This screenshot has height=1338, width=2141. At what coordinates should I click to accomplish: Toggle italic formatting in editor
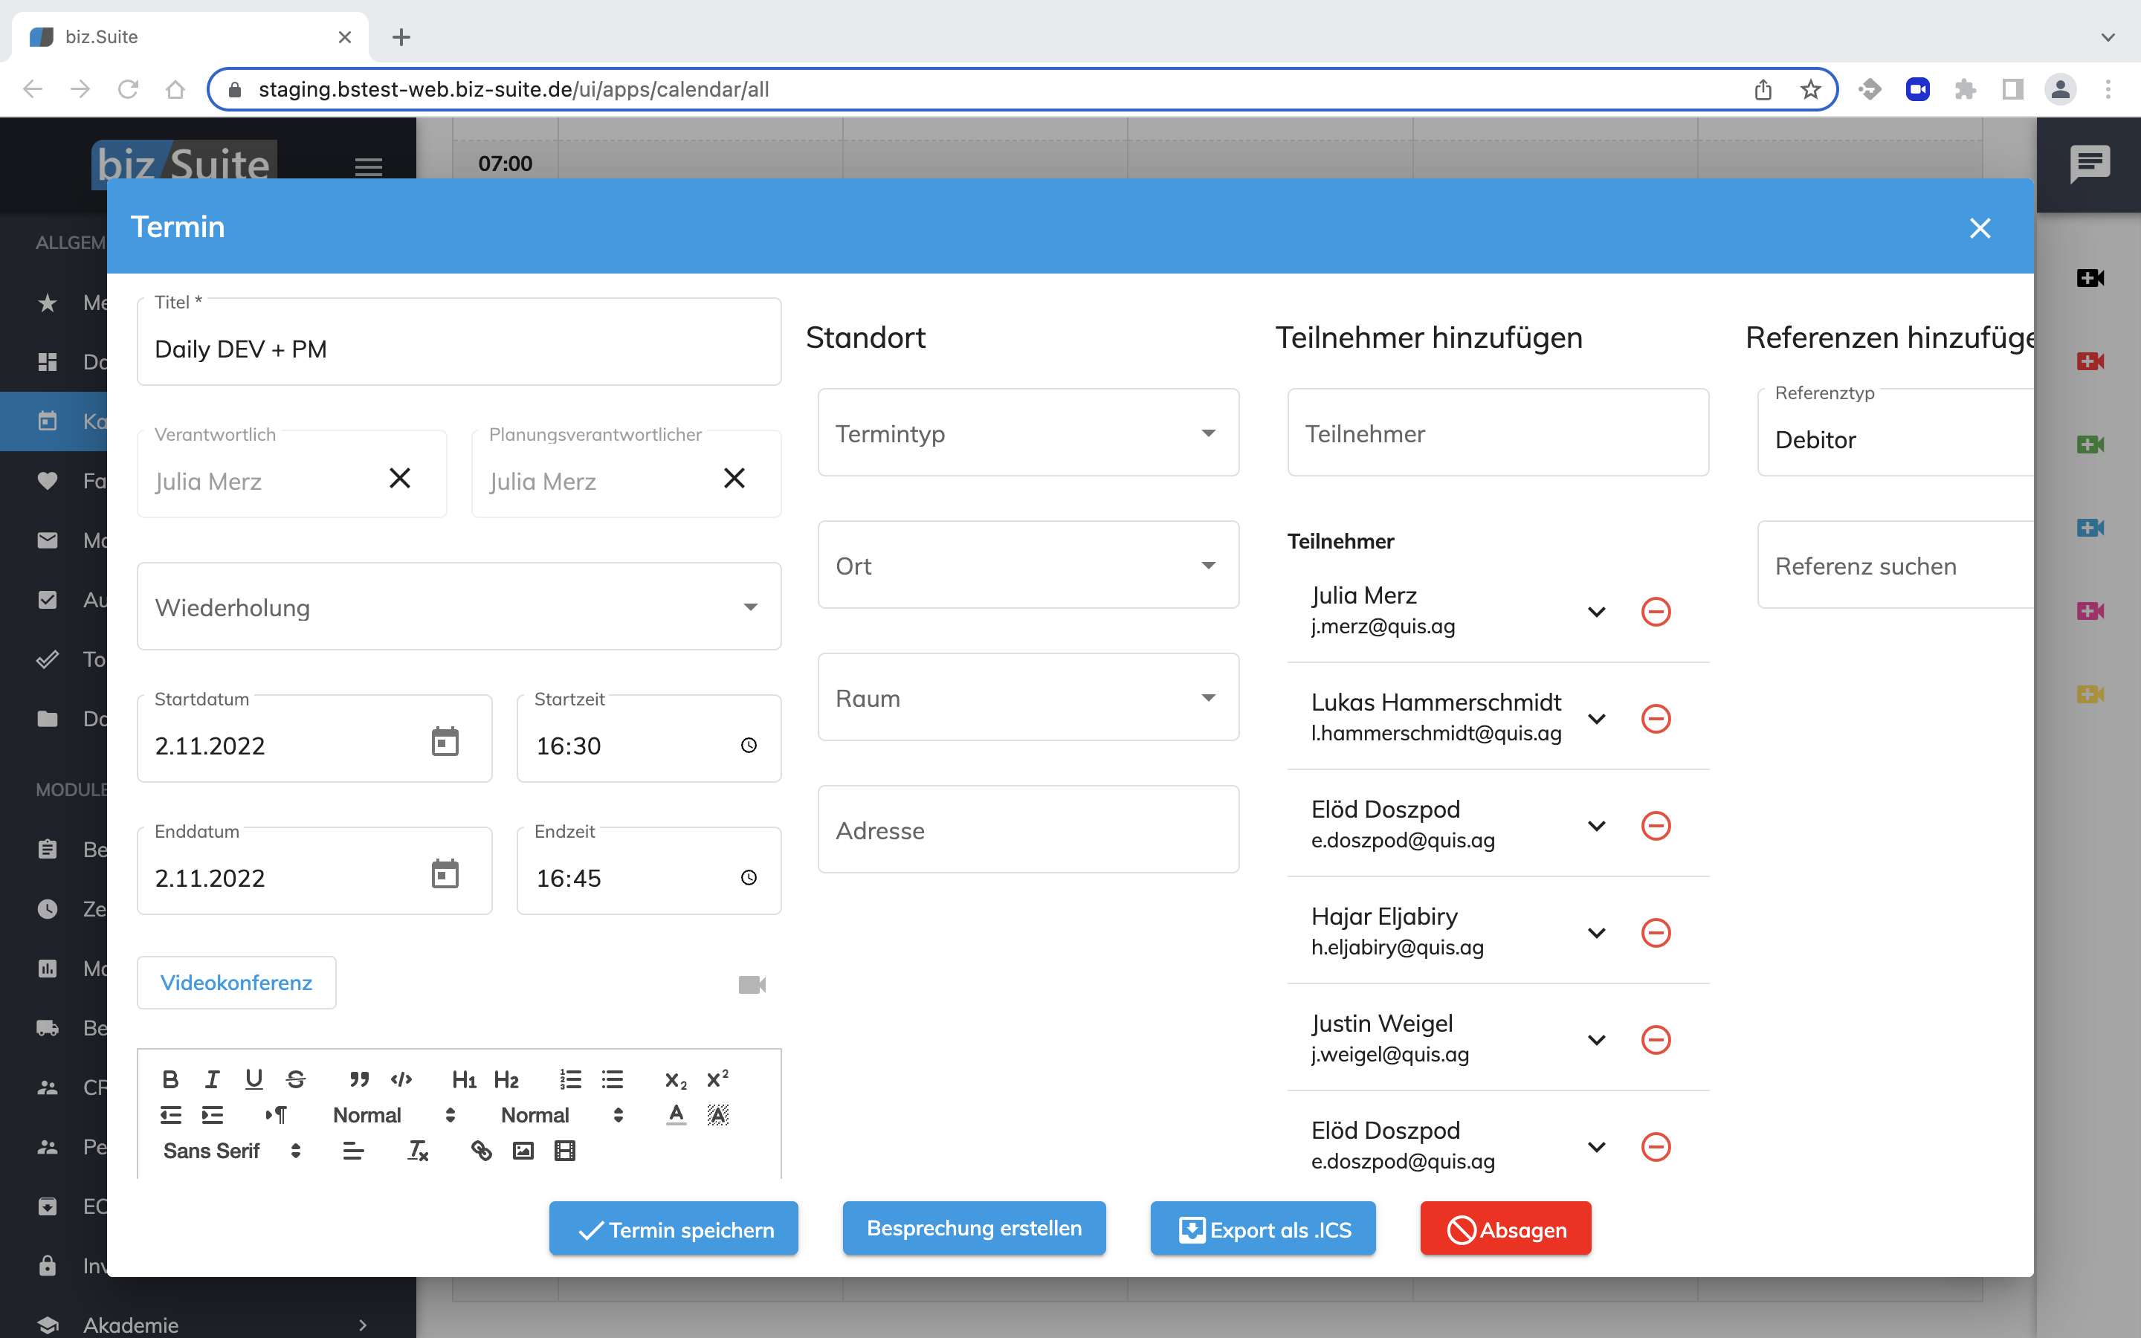213,1079
